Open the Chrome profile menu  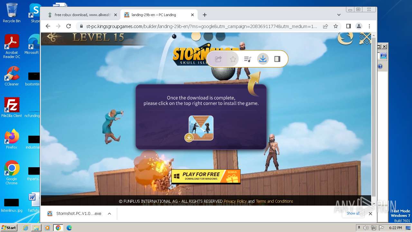359,26
